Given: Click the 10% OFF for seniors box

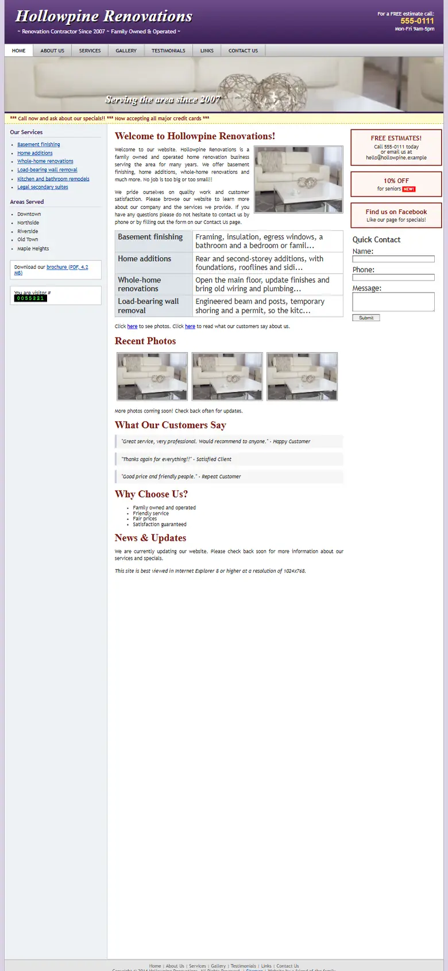Looking at the screenshot, I should click(396, 184).
